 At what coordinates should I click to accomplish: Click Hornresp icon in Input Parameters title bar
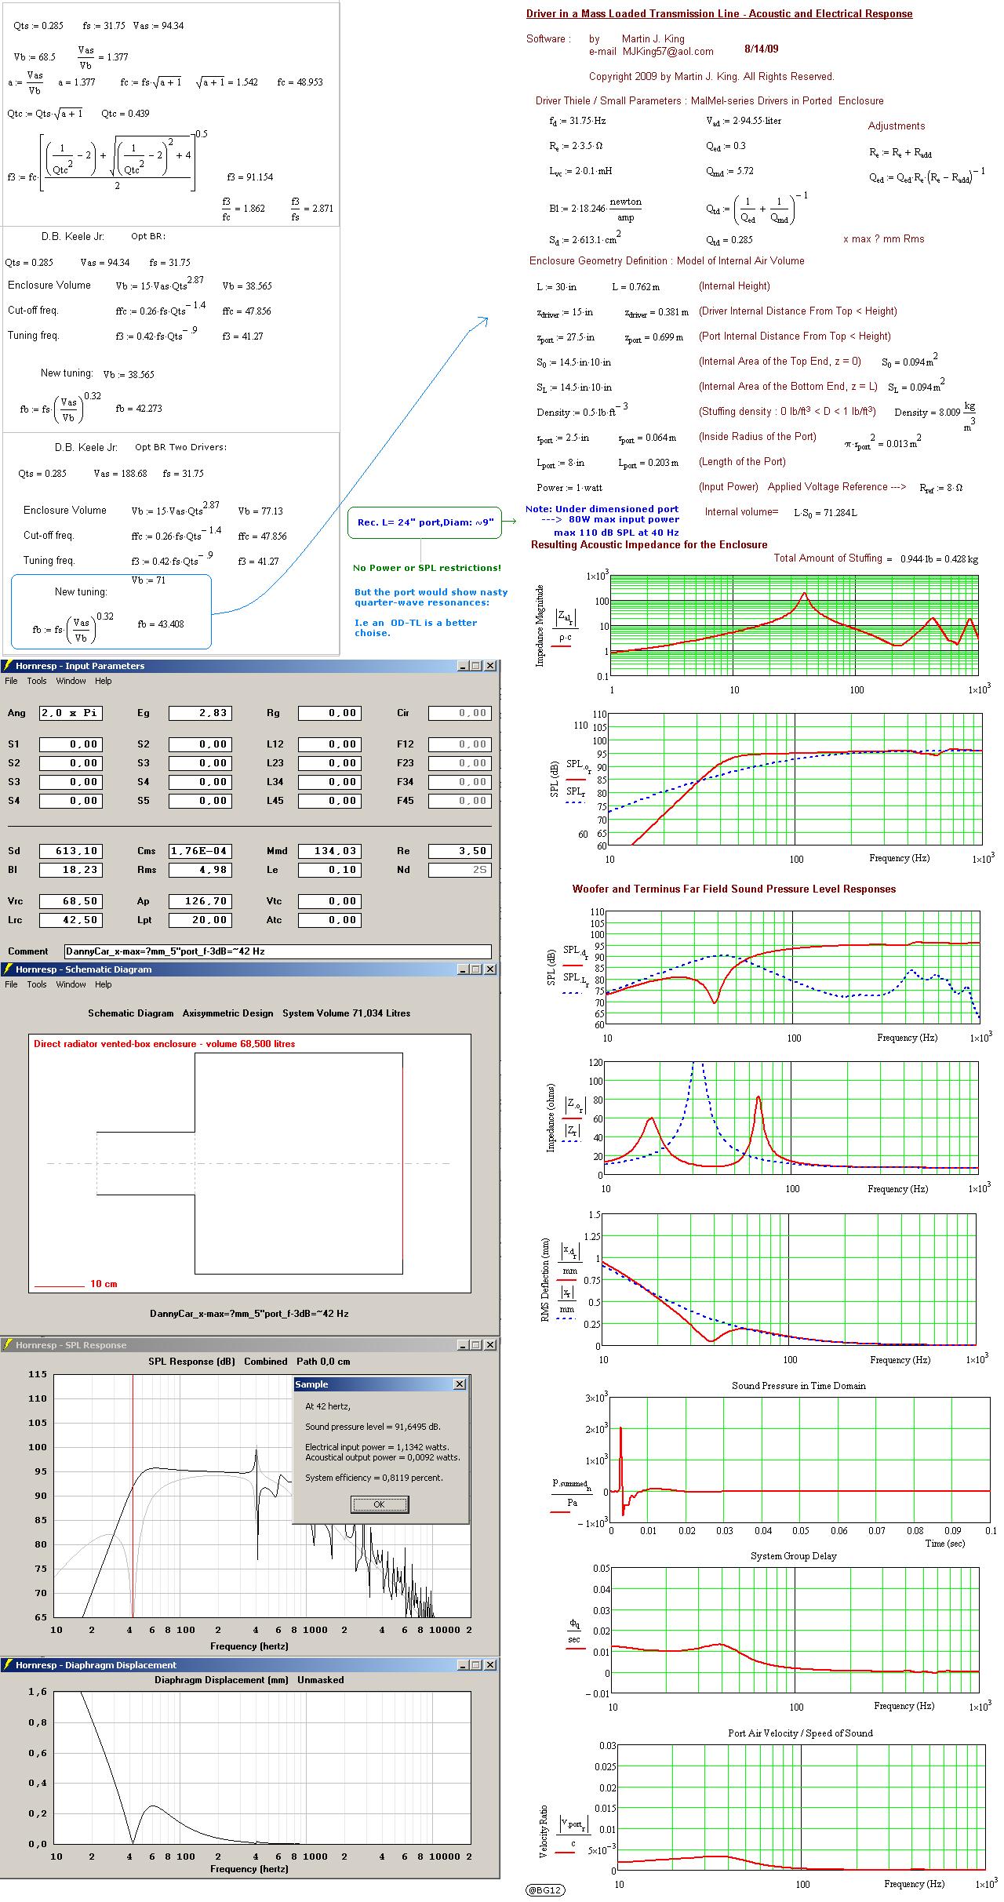click(x=8, y=666)
